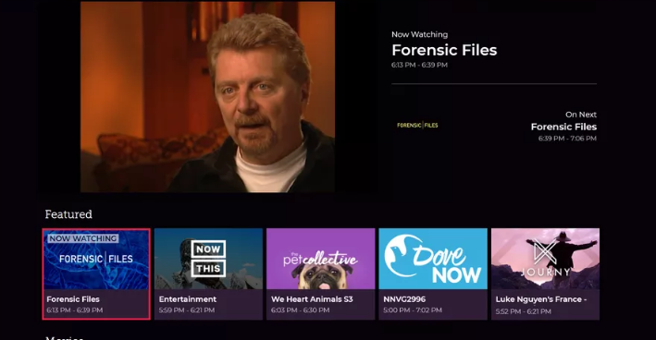Click 'Luke Nguyen's France' program title
Viewport: 656px width, 340px height.
[541, 299]
